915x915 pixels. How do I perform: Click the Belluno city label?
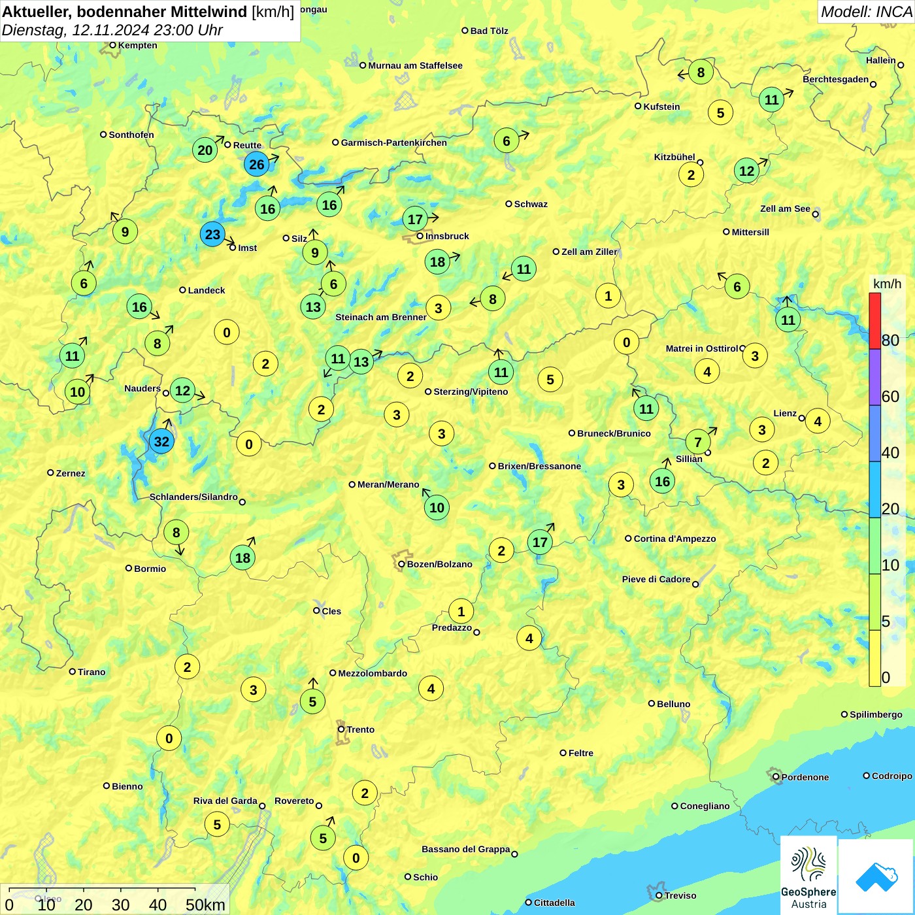coord(673,704)
